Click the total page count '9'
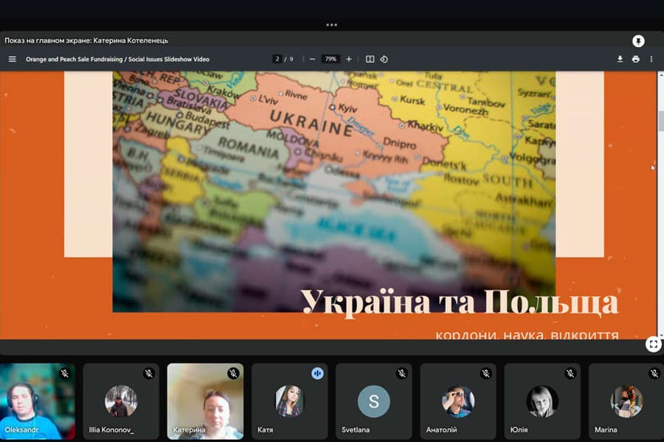This screenshot has height=442, width=664. coord(291,59)
